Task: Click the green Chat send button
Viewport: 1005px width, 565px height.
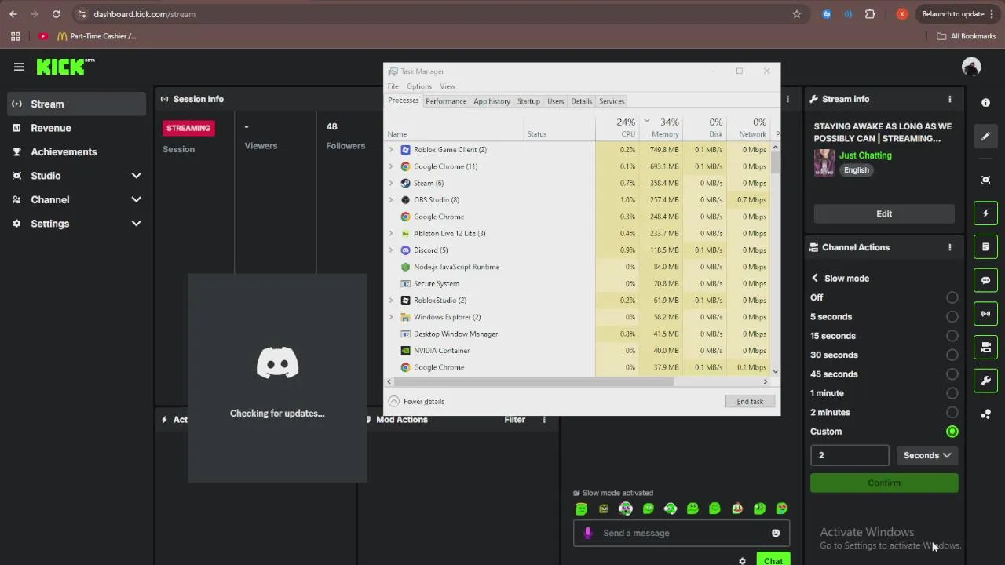Action: click(x=773, y=560)
